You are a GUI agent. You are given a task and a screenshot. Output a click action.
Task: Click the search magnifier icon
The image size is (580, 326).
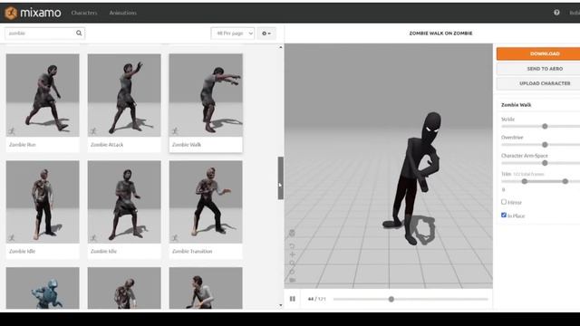click(x=79, y=33)
